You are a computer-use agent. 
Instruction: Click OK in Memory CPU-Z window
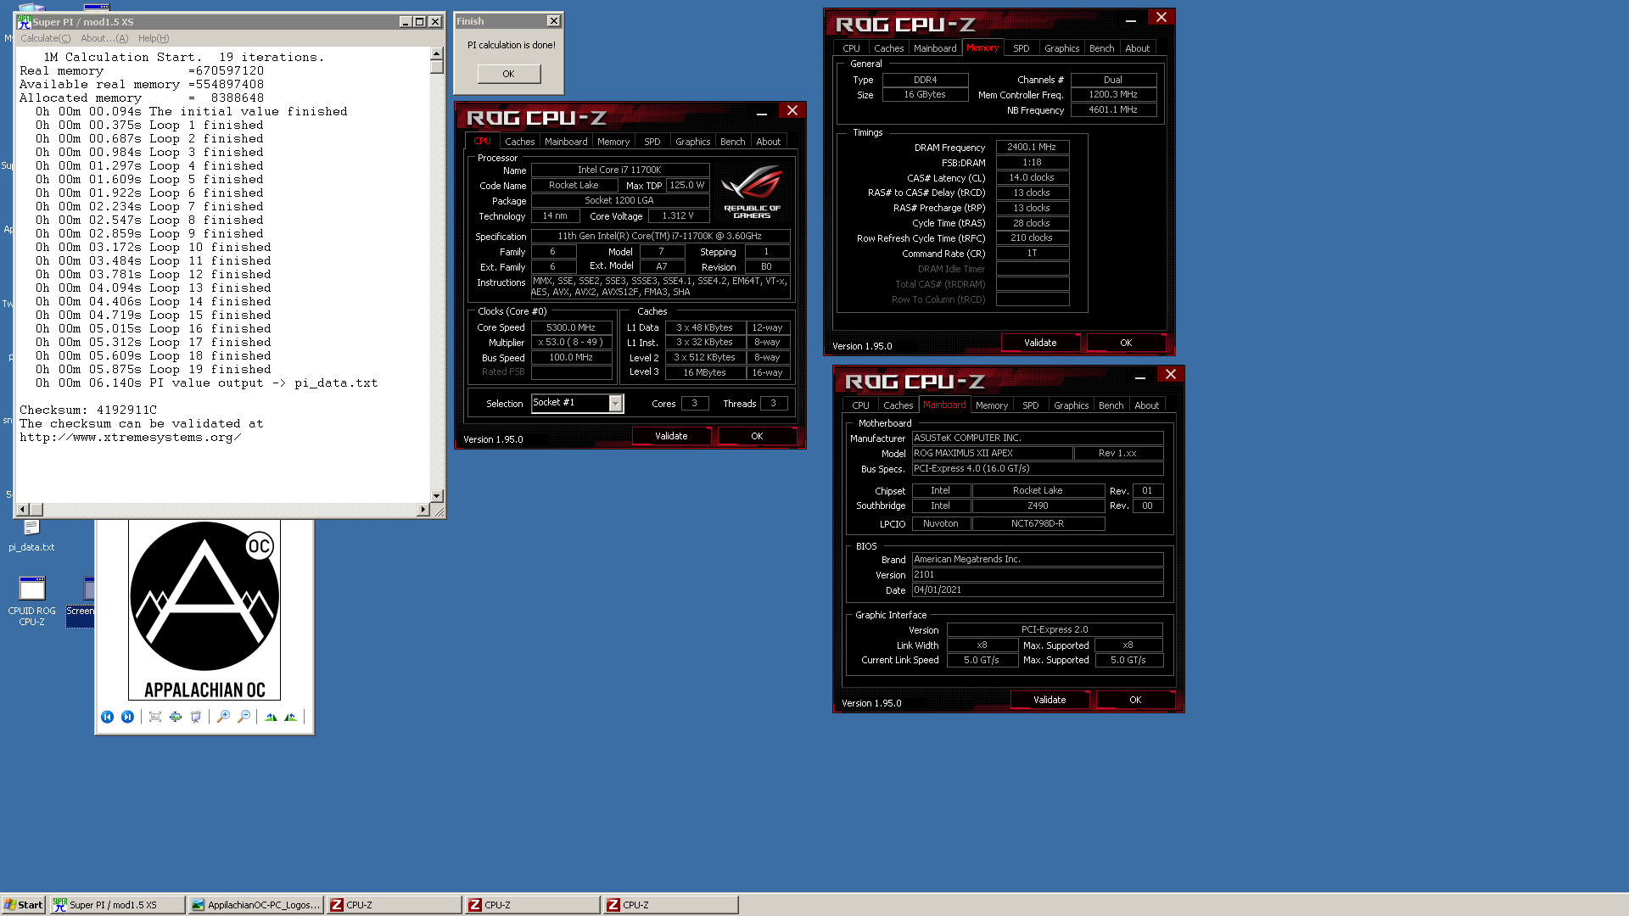click(x=1126, y=343)
